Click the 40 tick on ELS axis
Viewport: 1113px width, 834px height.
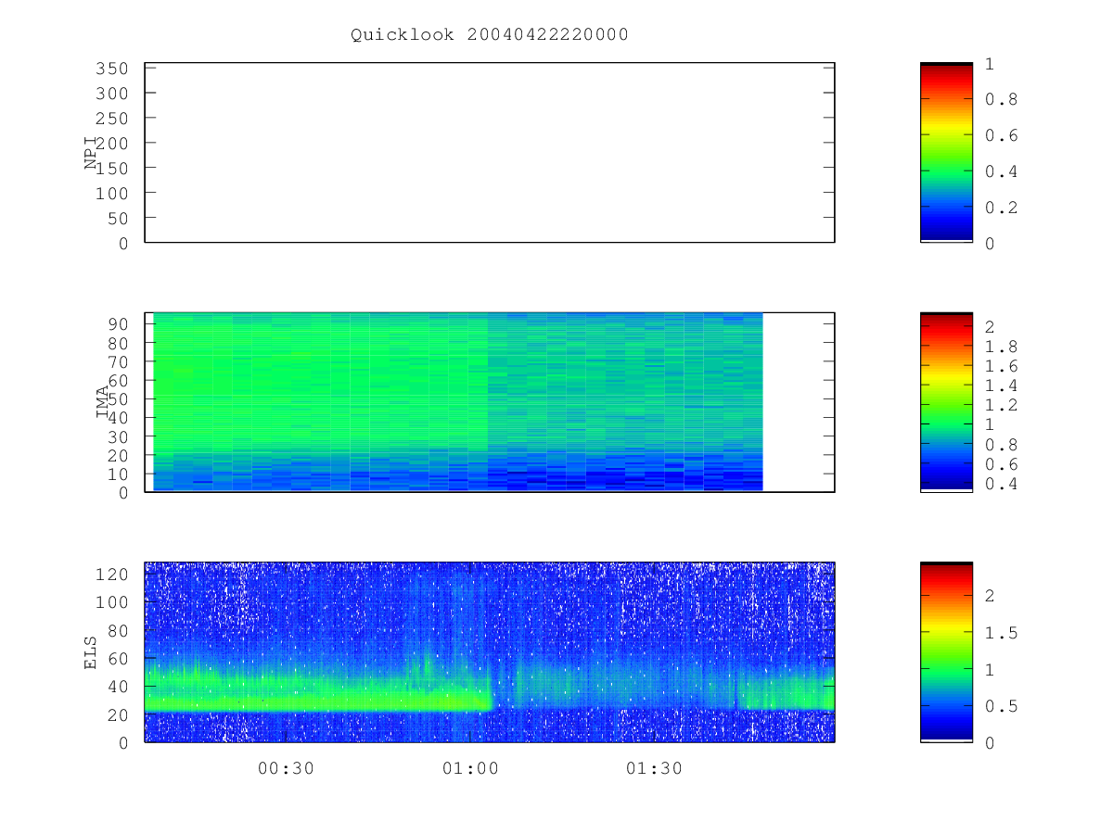pos(116,687)
